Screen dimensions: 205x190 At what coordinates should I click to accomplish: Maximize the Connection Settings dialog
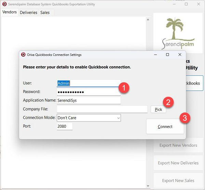click(167, 55)
